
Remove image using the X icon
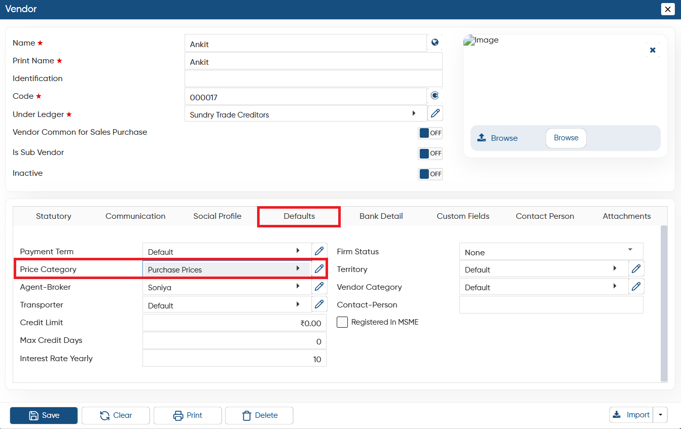pyautogui.click(x=653, y=50)
